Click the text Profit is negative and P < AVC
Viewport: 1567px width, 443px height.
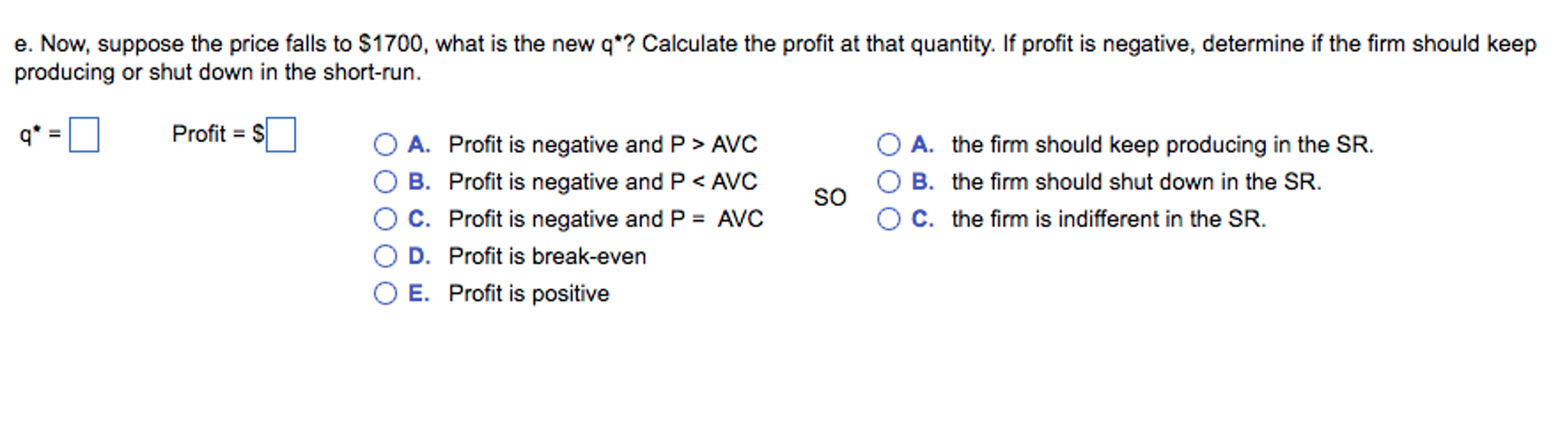[603, 182]
